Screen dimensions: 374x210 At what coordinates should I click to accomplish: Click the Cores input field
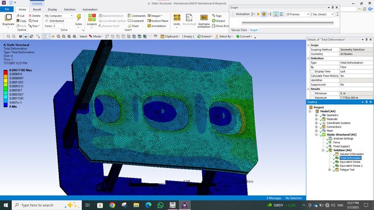click(x=58, y=26)
